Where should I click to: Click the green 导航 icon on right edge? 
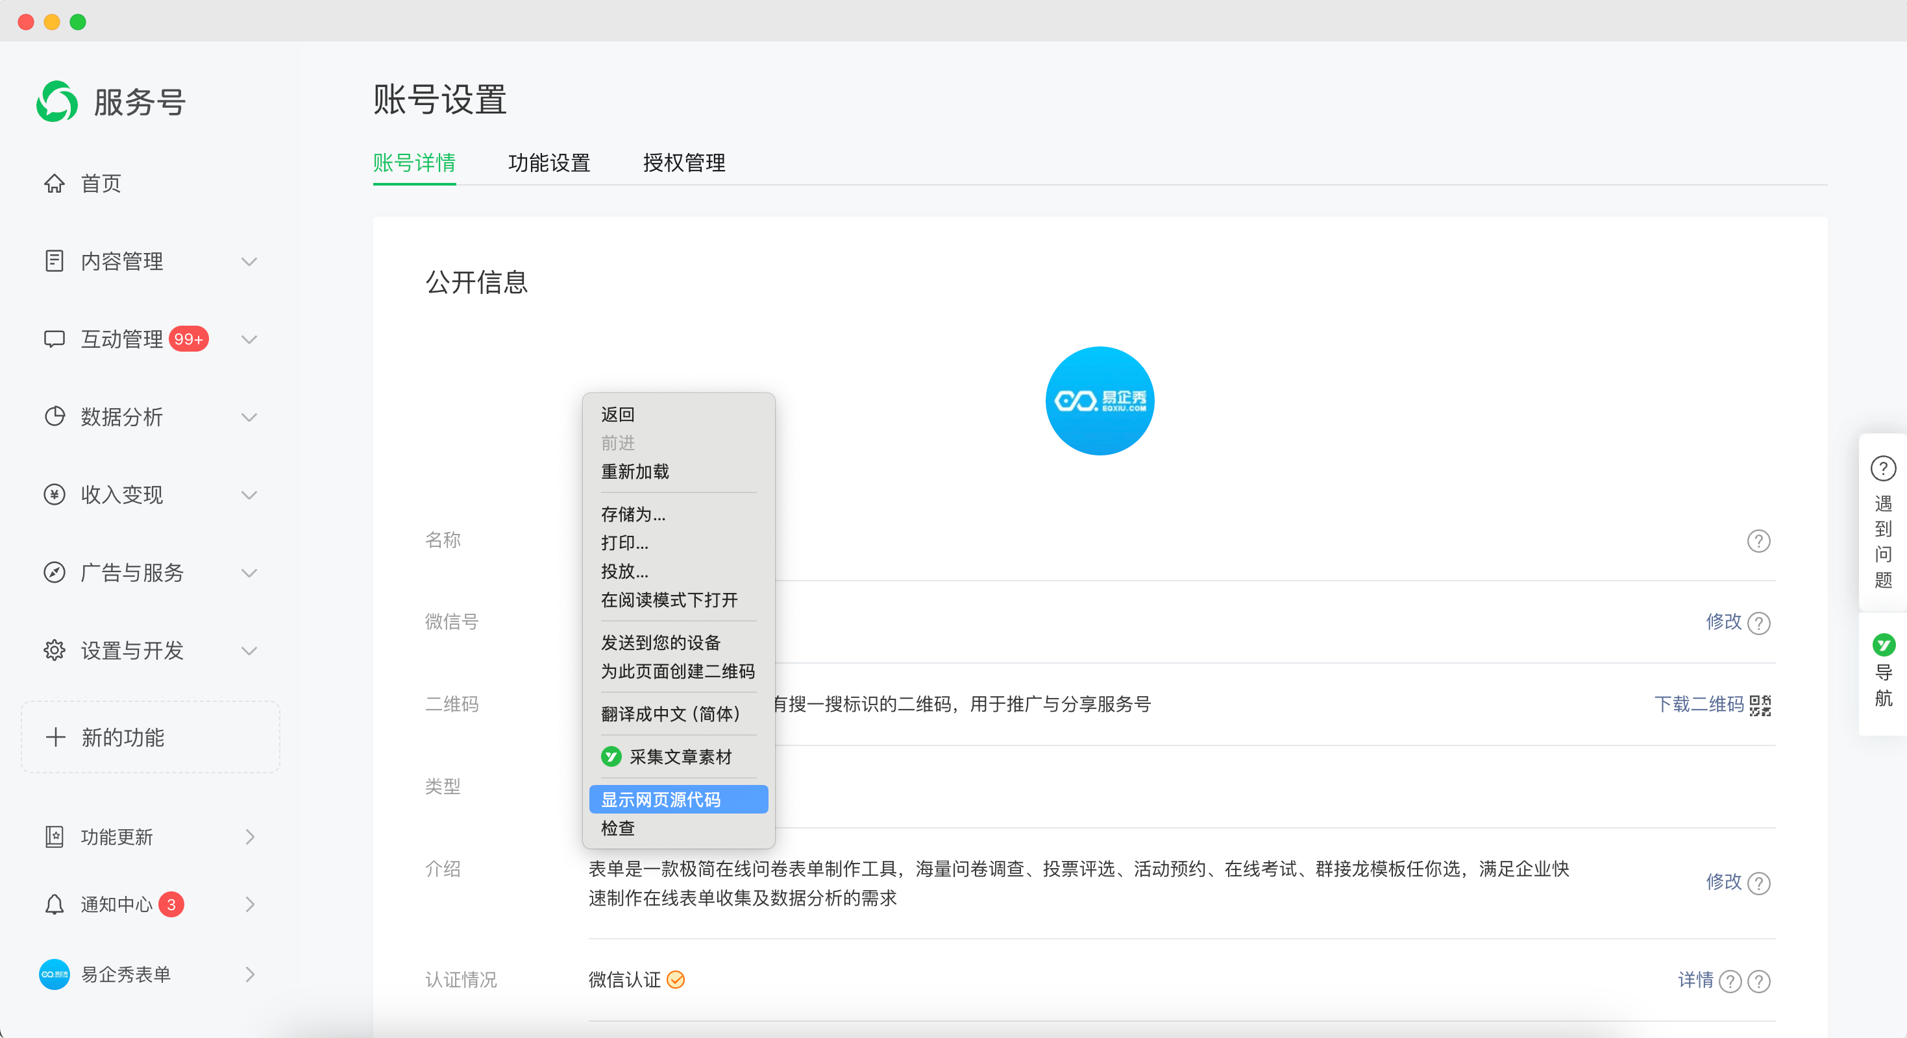(x=1884, y=644)
